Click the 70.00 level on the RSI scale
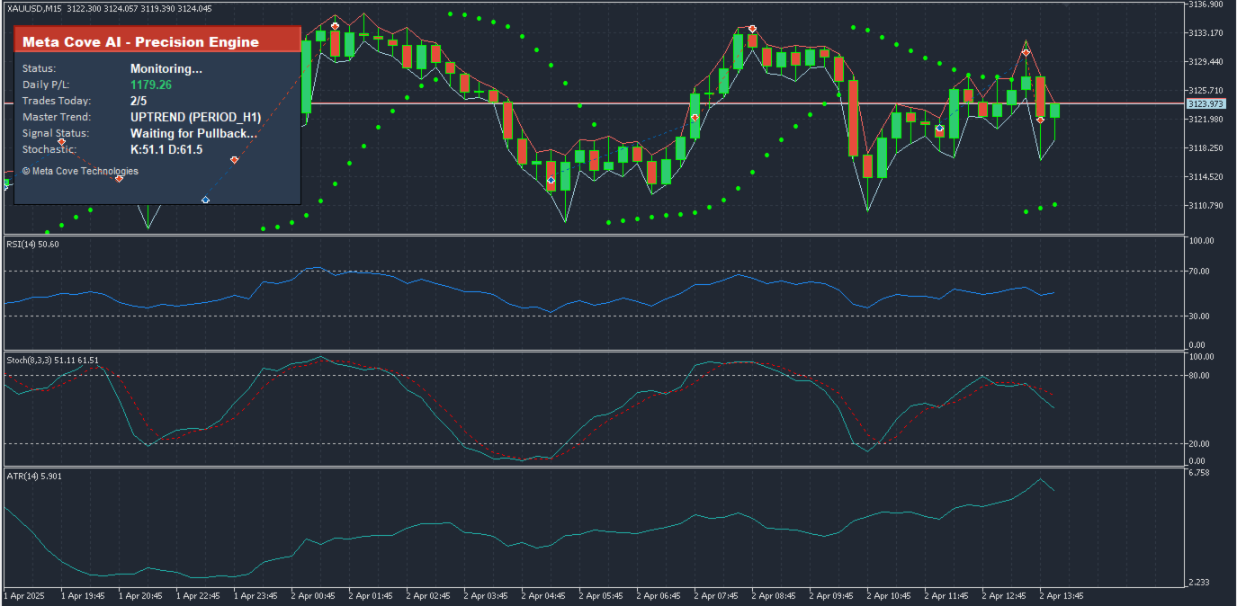This screenshot has width=1237, height=606. point(1200,272)
